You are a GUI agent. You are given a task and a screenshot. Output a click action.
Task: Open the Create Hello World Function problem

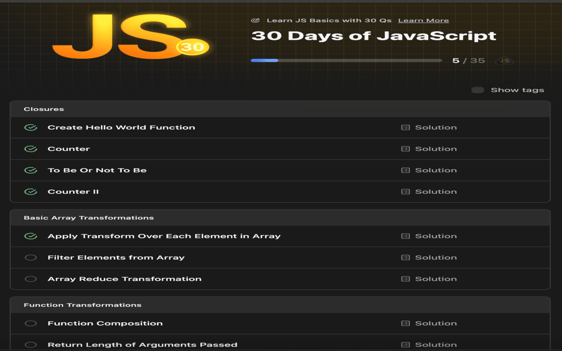pos(121,128)
